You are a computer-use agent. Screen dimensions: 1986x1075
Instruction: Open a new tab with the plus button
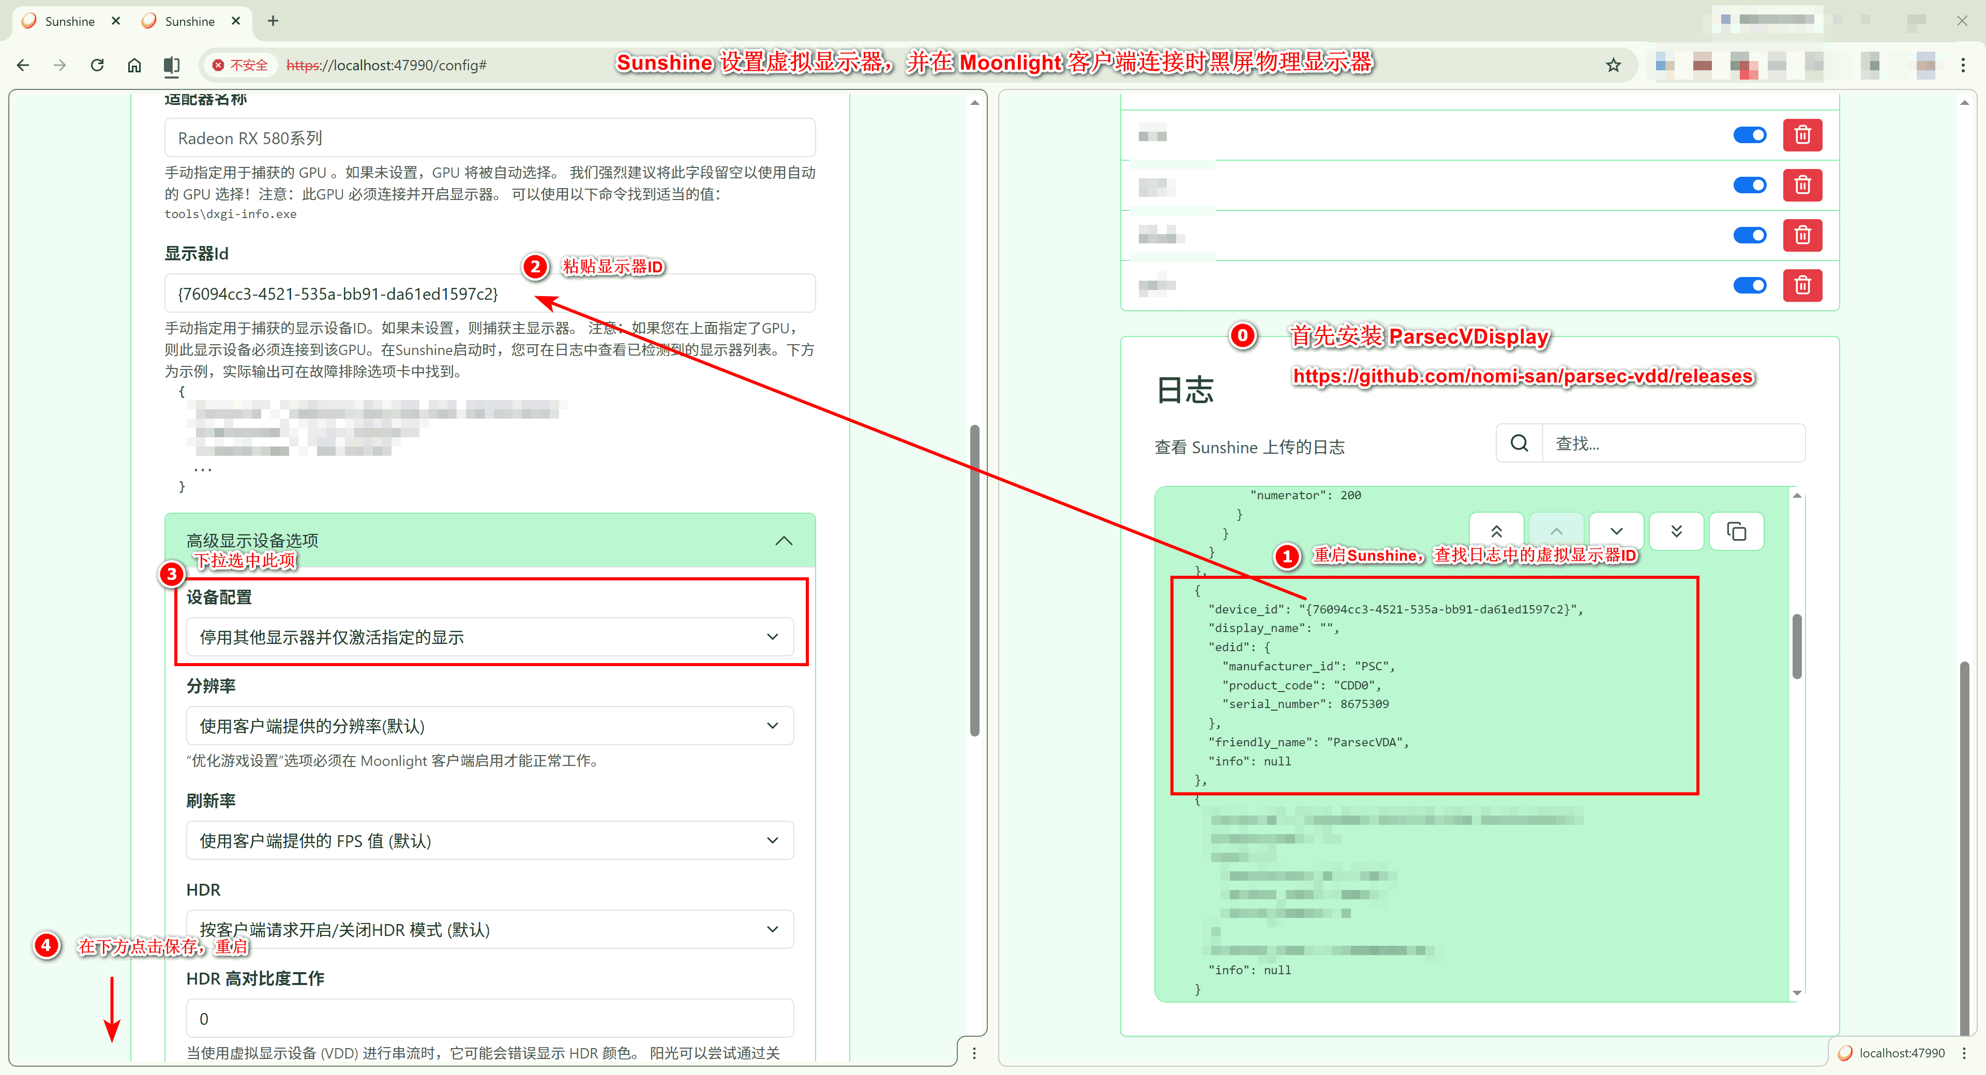(273, 21)
